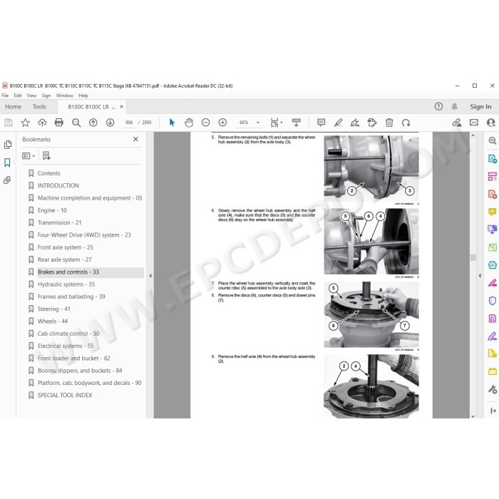This screenshot has width=499, height=499.
Task: Click the Save file icon in toolbar
Action: tap(9, 123)
